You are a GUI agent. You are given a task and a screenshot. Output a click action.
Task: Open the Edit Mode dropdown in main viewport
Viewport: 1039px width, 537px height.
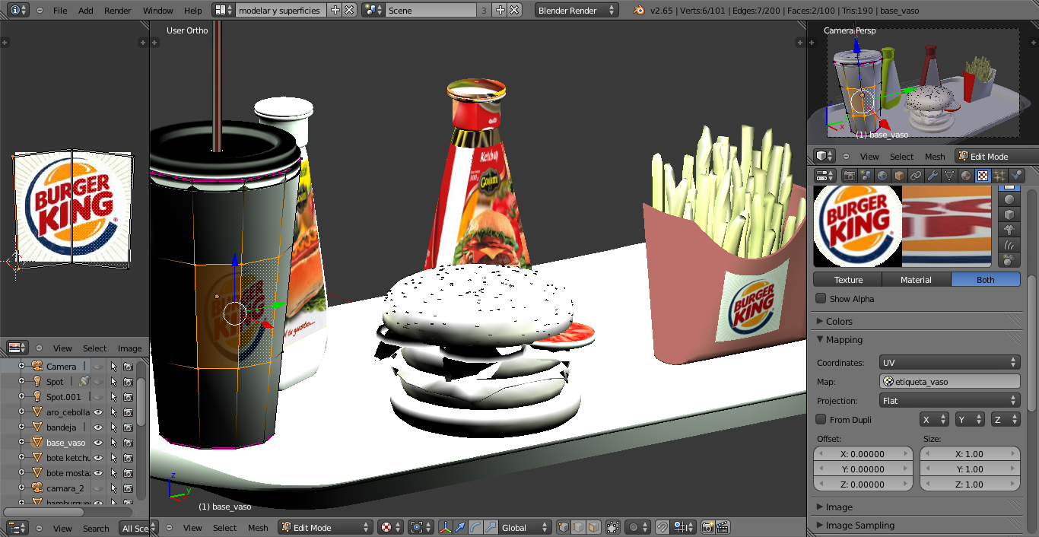pos(326,527)
